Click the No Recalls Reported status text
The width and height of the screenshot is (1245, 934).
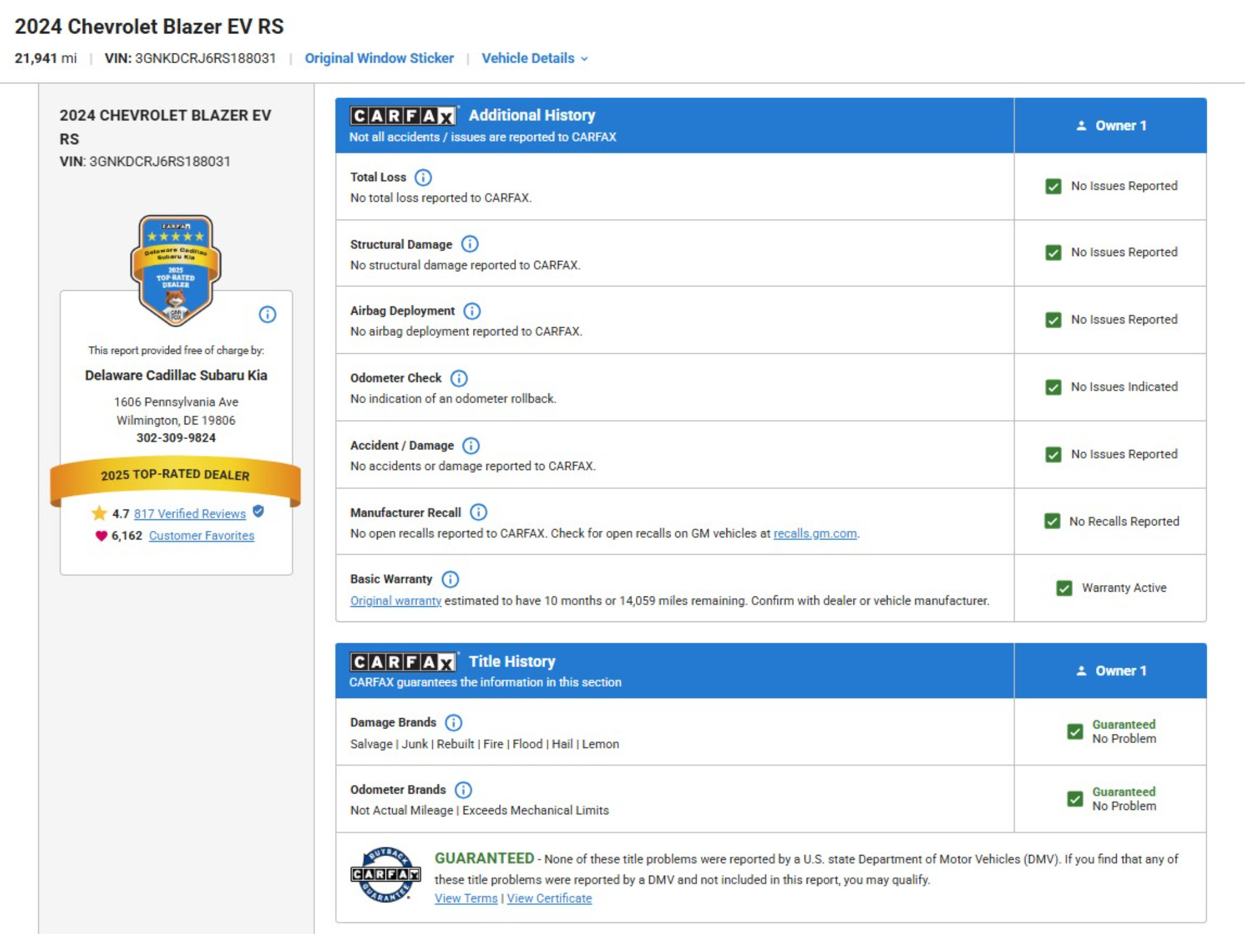1124,521
